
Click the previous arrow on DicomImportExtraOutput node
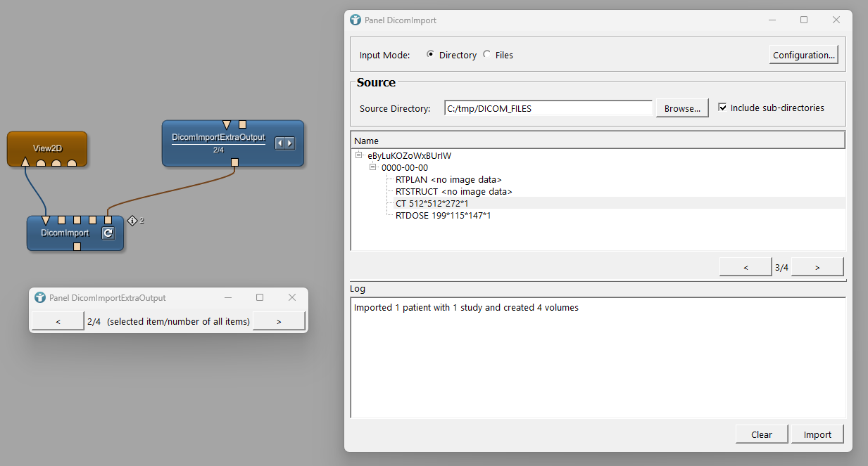click(279, 143)
